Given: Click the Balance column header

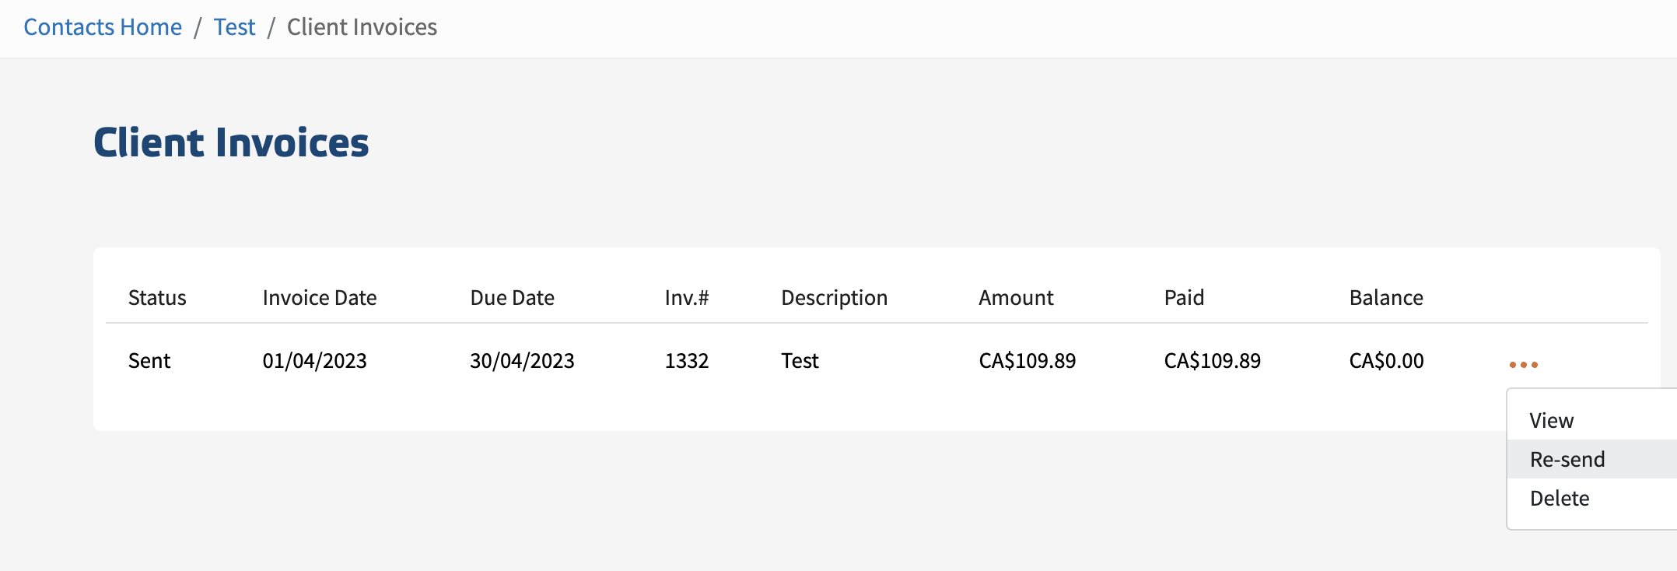Looking at the screenshot, I should [1385, 298].
